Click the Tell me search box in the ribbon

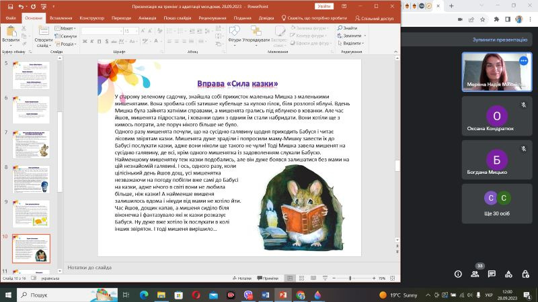tap(314, 18)
